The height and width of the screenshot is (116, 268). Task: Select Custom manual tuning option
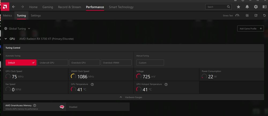[150, 63]
